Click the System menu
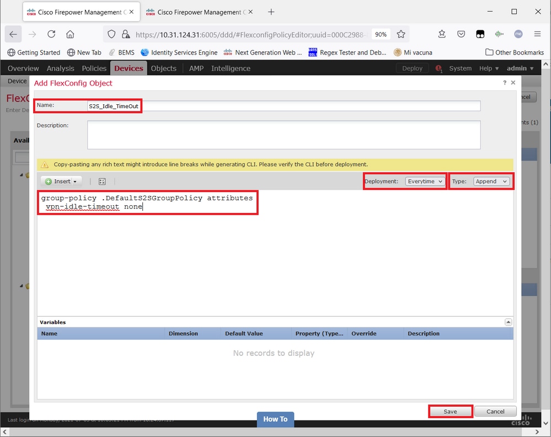Image resolution: width=551 pixels, height=437 pixels. coord(460,68)
